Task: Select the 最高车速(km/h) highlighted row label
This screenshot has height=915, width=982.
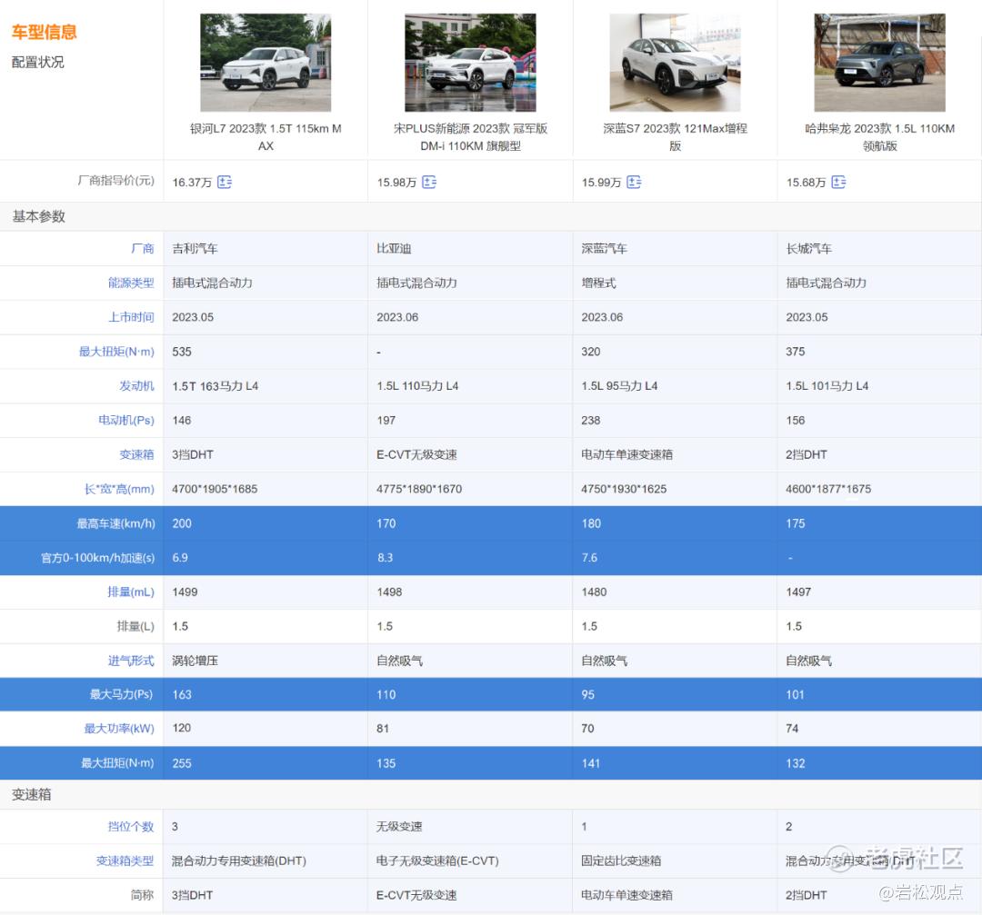Action: click(115, 524)
